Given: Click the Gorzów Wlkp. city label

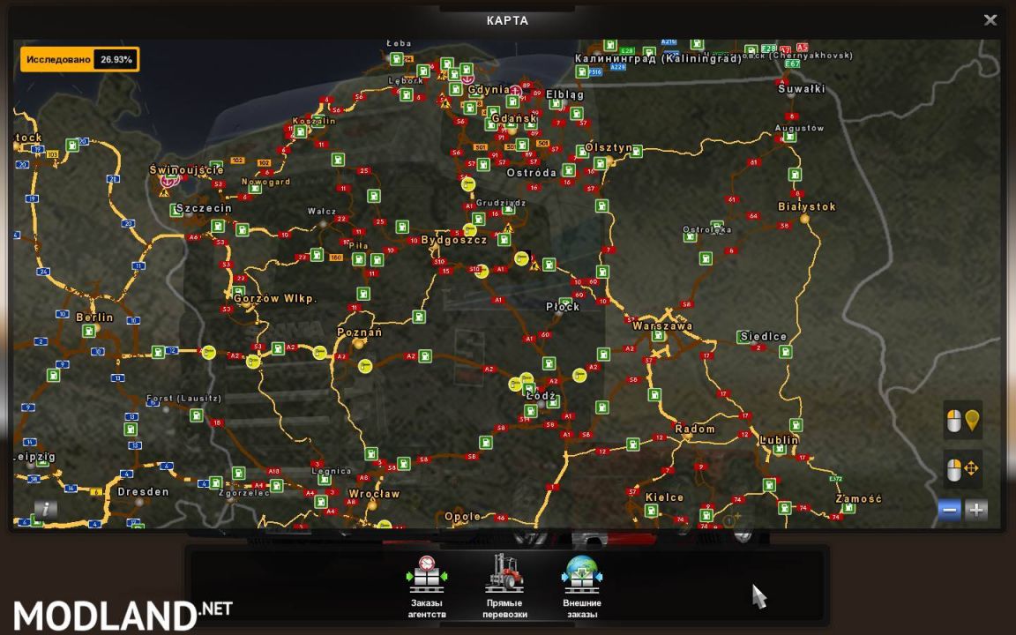Looking at the screenshot, I should point(275,299).
